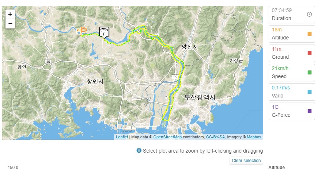The height and width of the screenshot is (169, 318).
Task: Click the clock icon beside Duration
Action: 309,14
